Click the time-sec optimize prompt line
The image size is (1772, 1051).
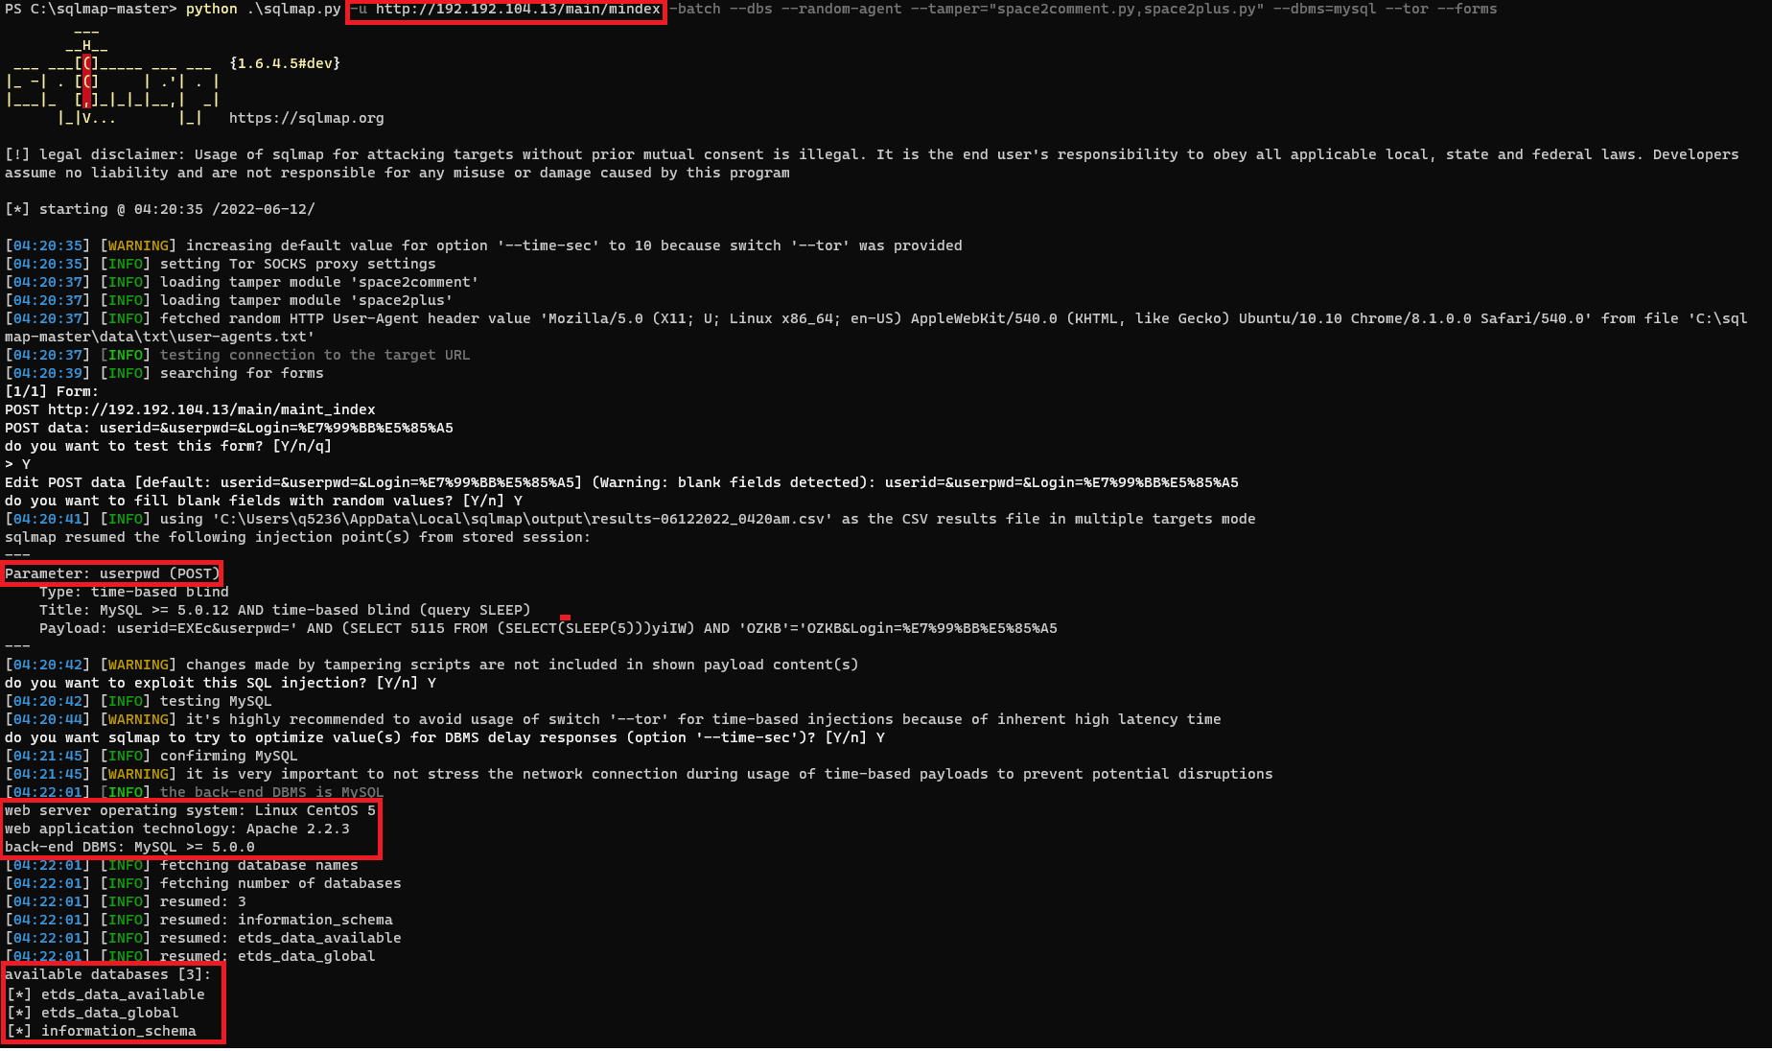(445, 737)
